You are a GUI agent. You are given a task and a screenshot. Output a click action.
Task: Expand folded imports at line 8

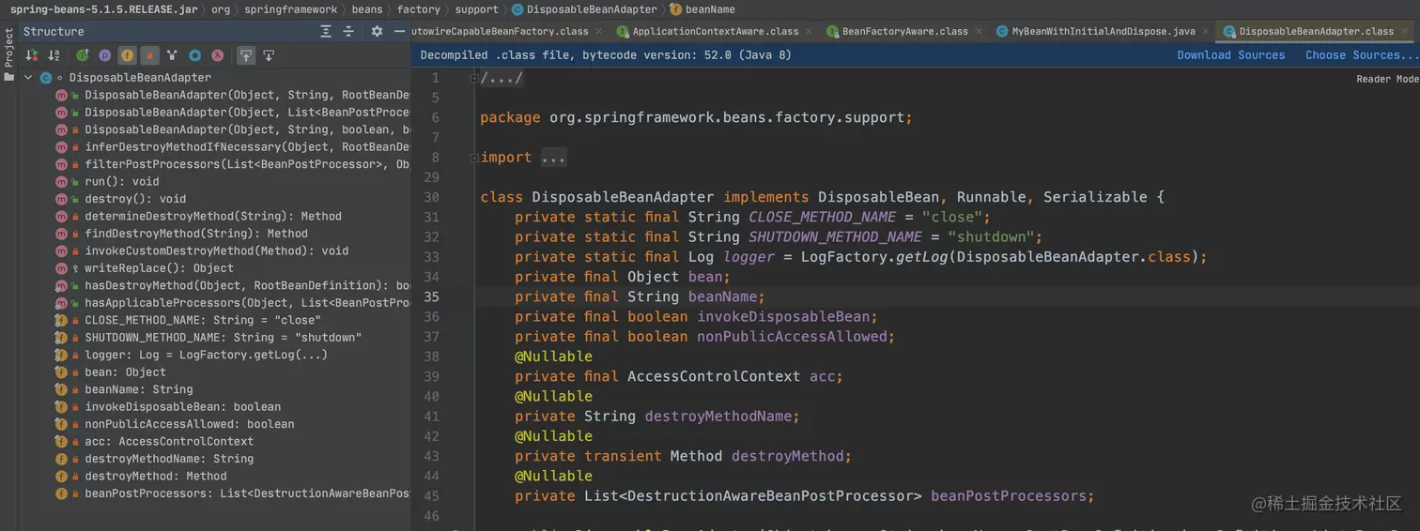[x=474, y=158]
